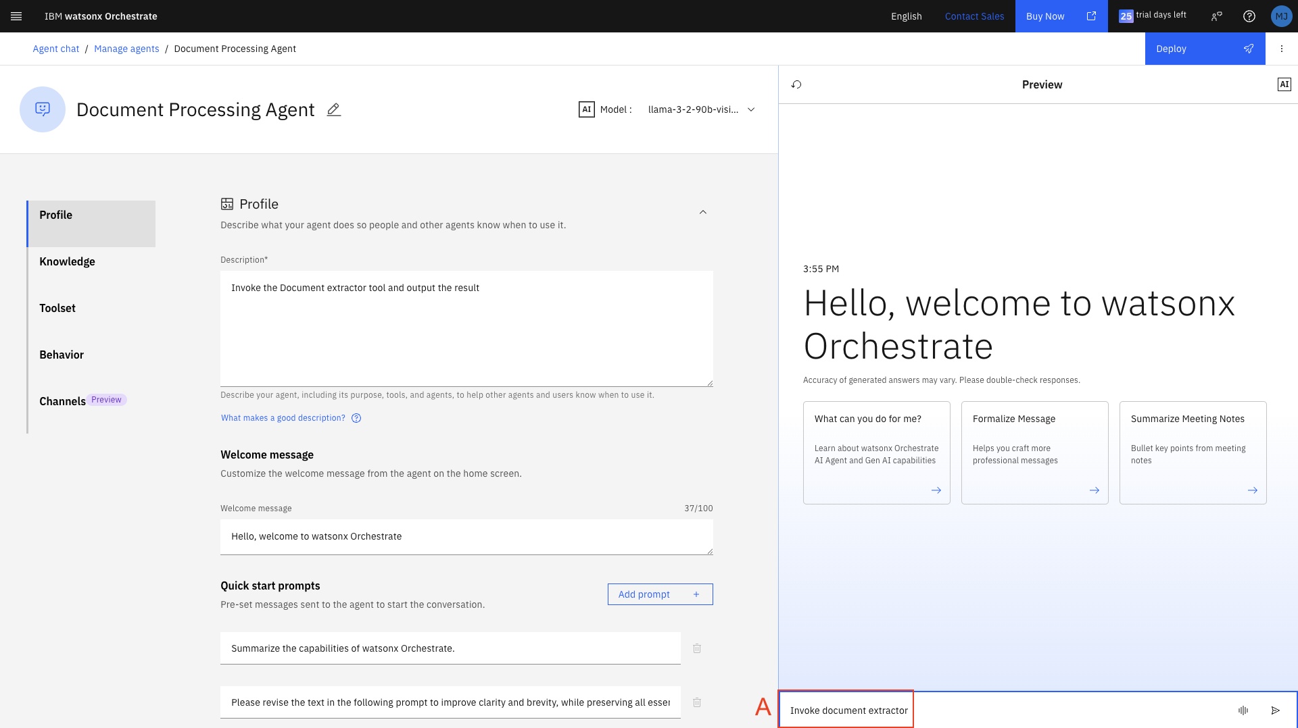Open the vertical overflow menu beside Deploy

1281,49
